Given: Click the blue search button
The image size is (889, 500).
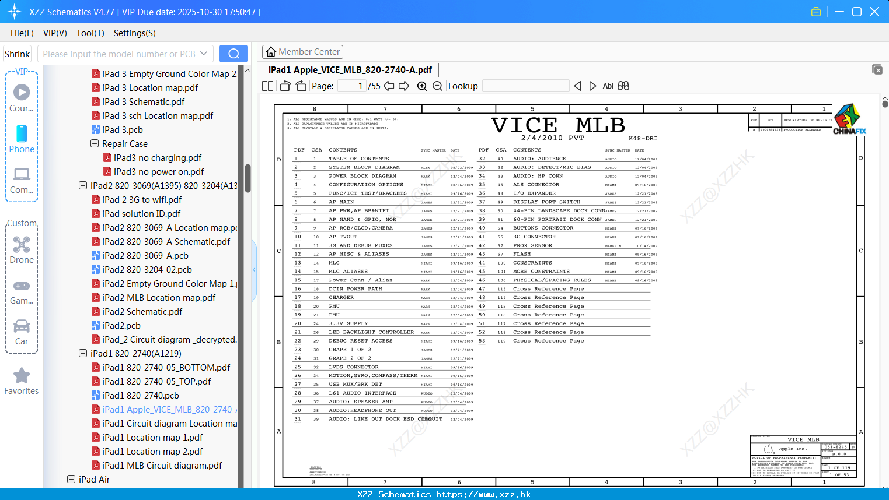Looking at the screenshot, I should point(233,54).
